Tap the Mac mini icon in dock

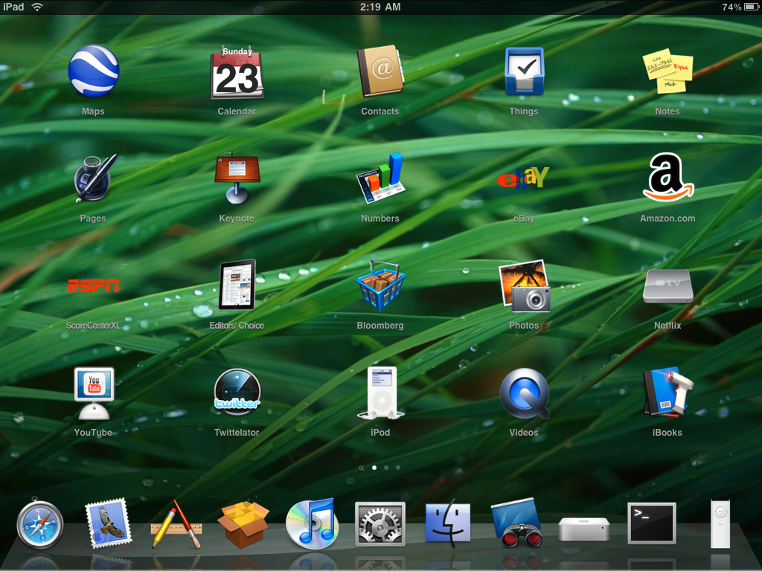(583, 529)
